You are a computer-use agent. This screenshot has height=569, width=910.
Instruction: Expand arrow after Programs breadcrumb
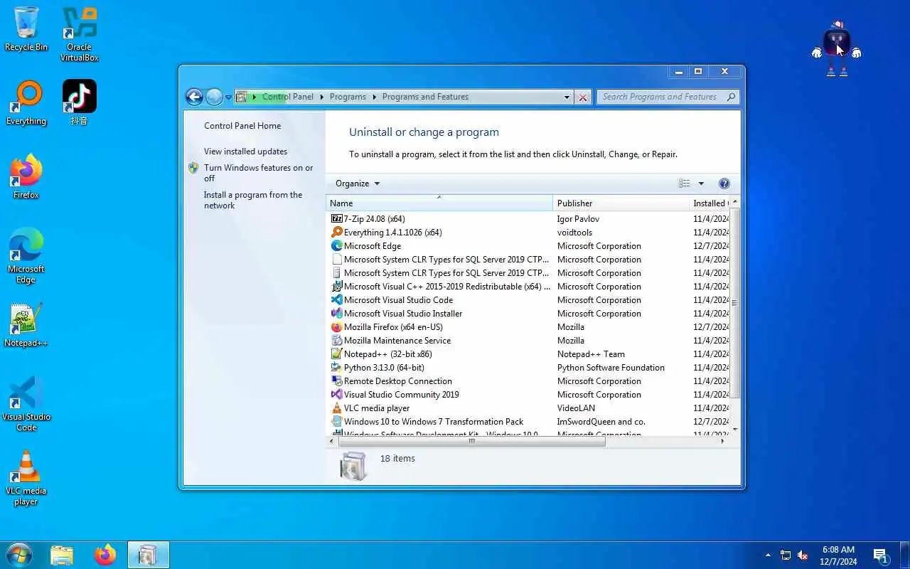374,97
